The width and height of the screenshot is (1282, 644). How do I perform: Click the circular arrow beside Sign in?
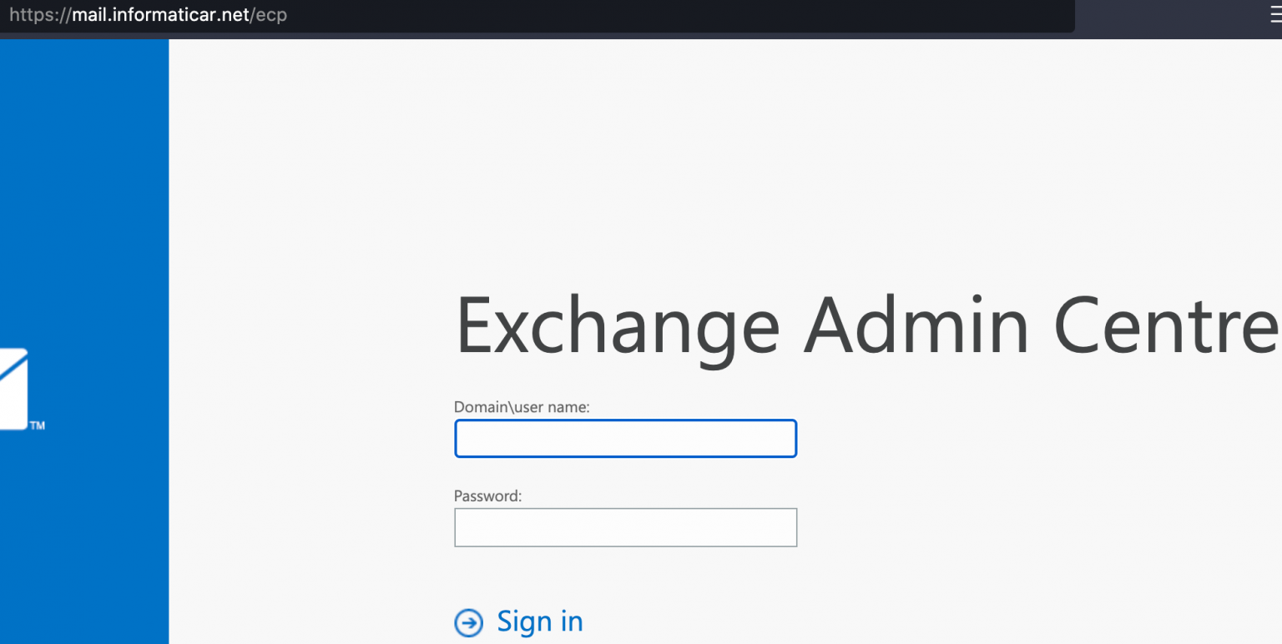pos(469,622)
